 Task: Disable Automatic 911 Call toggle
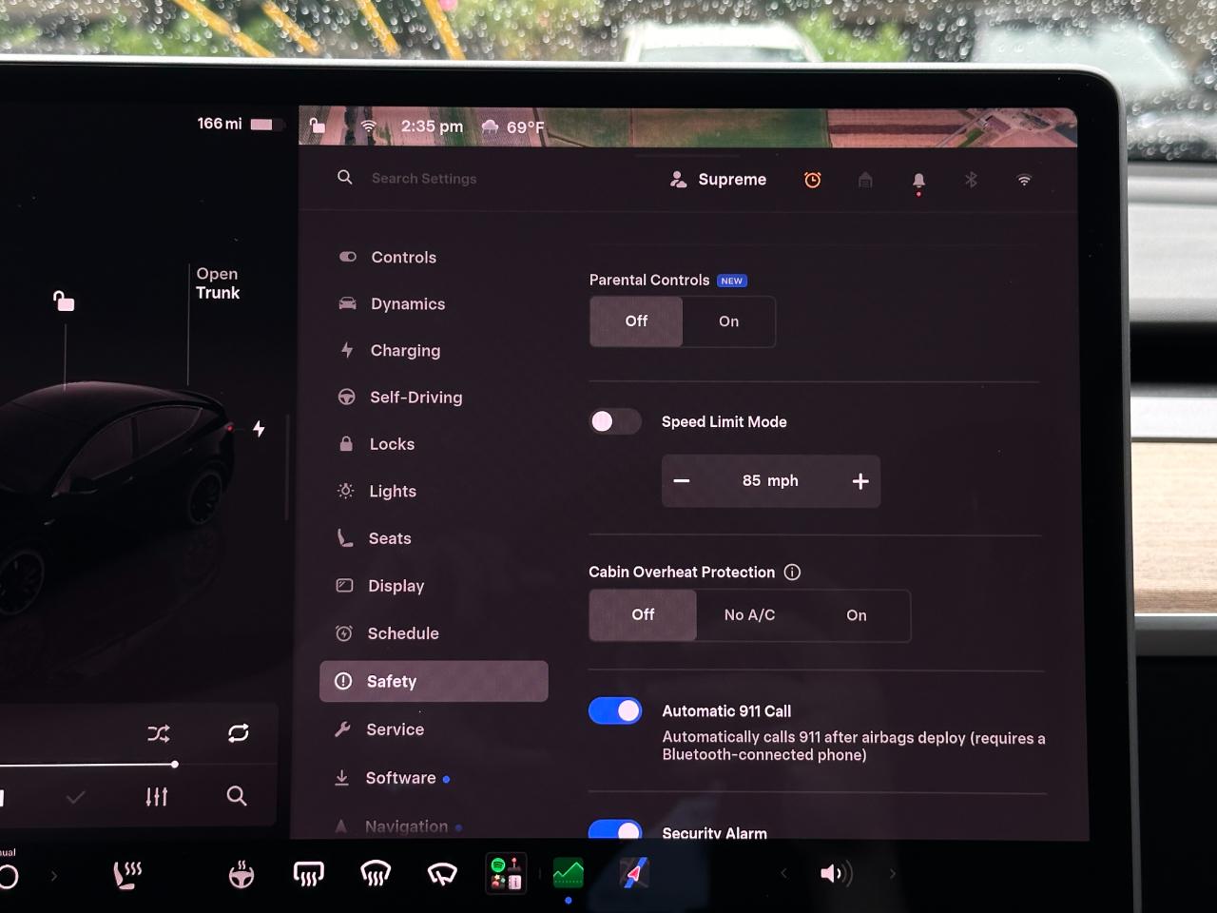(x=615, y=710)
